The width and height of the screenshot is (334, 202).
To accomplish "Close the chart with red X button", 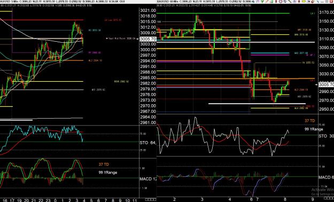I will (x=331, y=1).
